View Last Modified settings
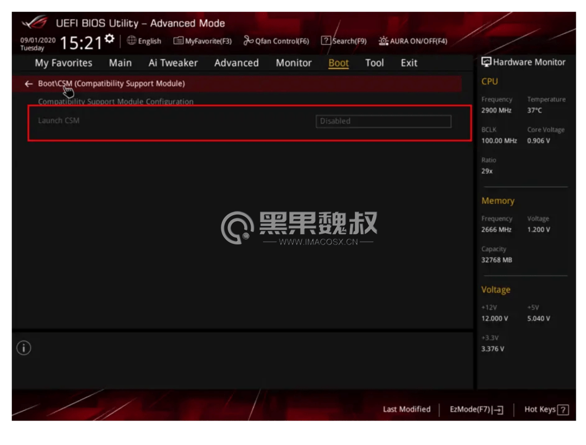The image size is (586, 445). pyautogui.click(x=406, y=410)
